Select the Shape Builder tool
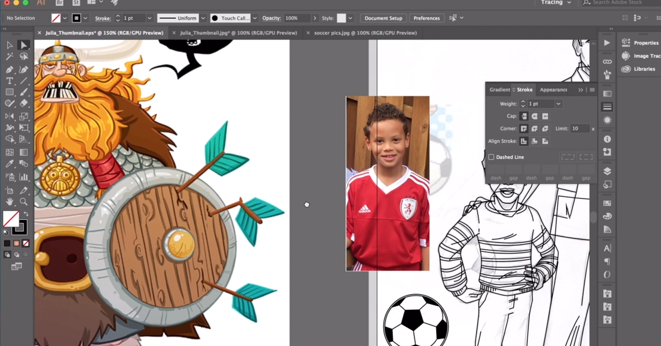The width and height of the screenshot is (661, 346). coord(9,139)
